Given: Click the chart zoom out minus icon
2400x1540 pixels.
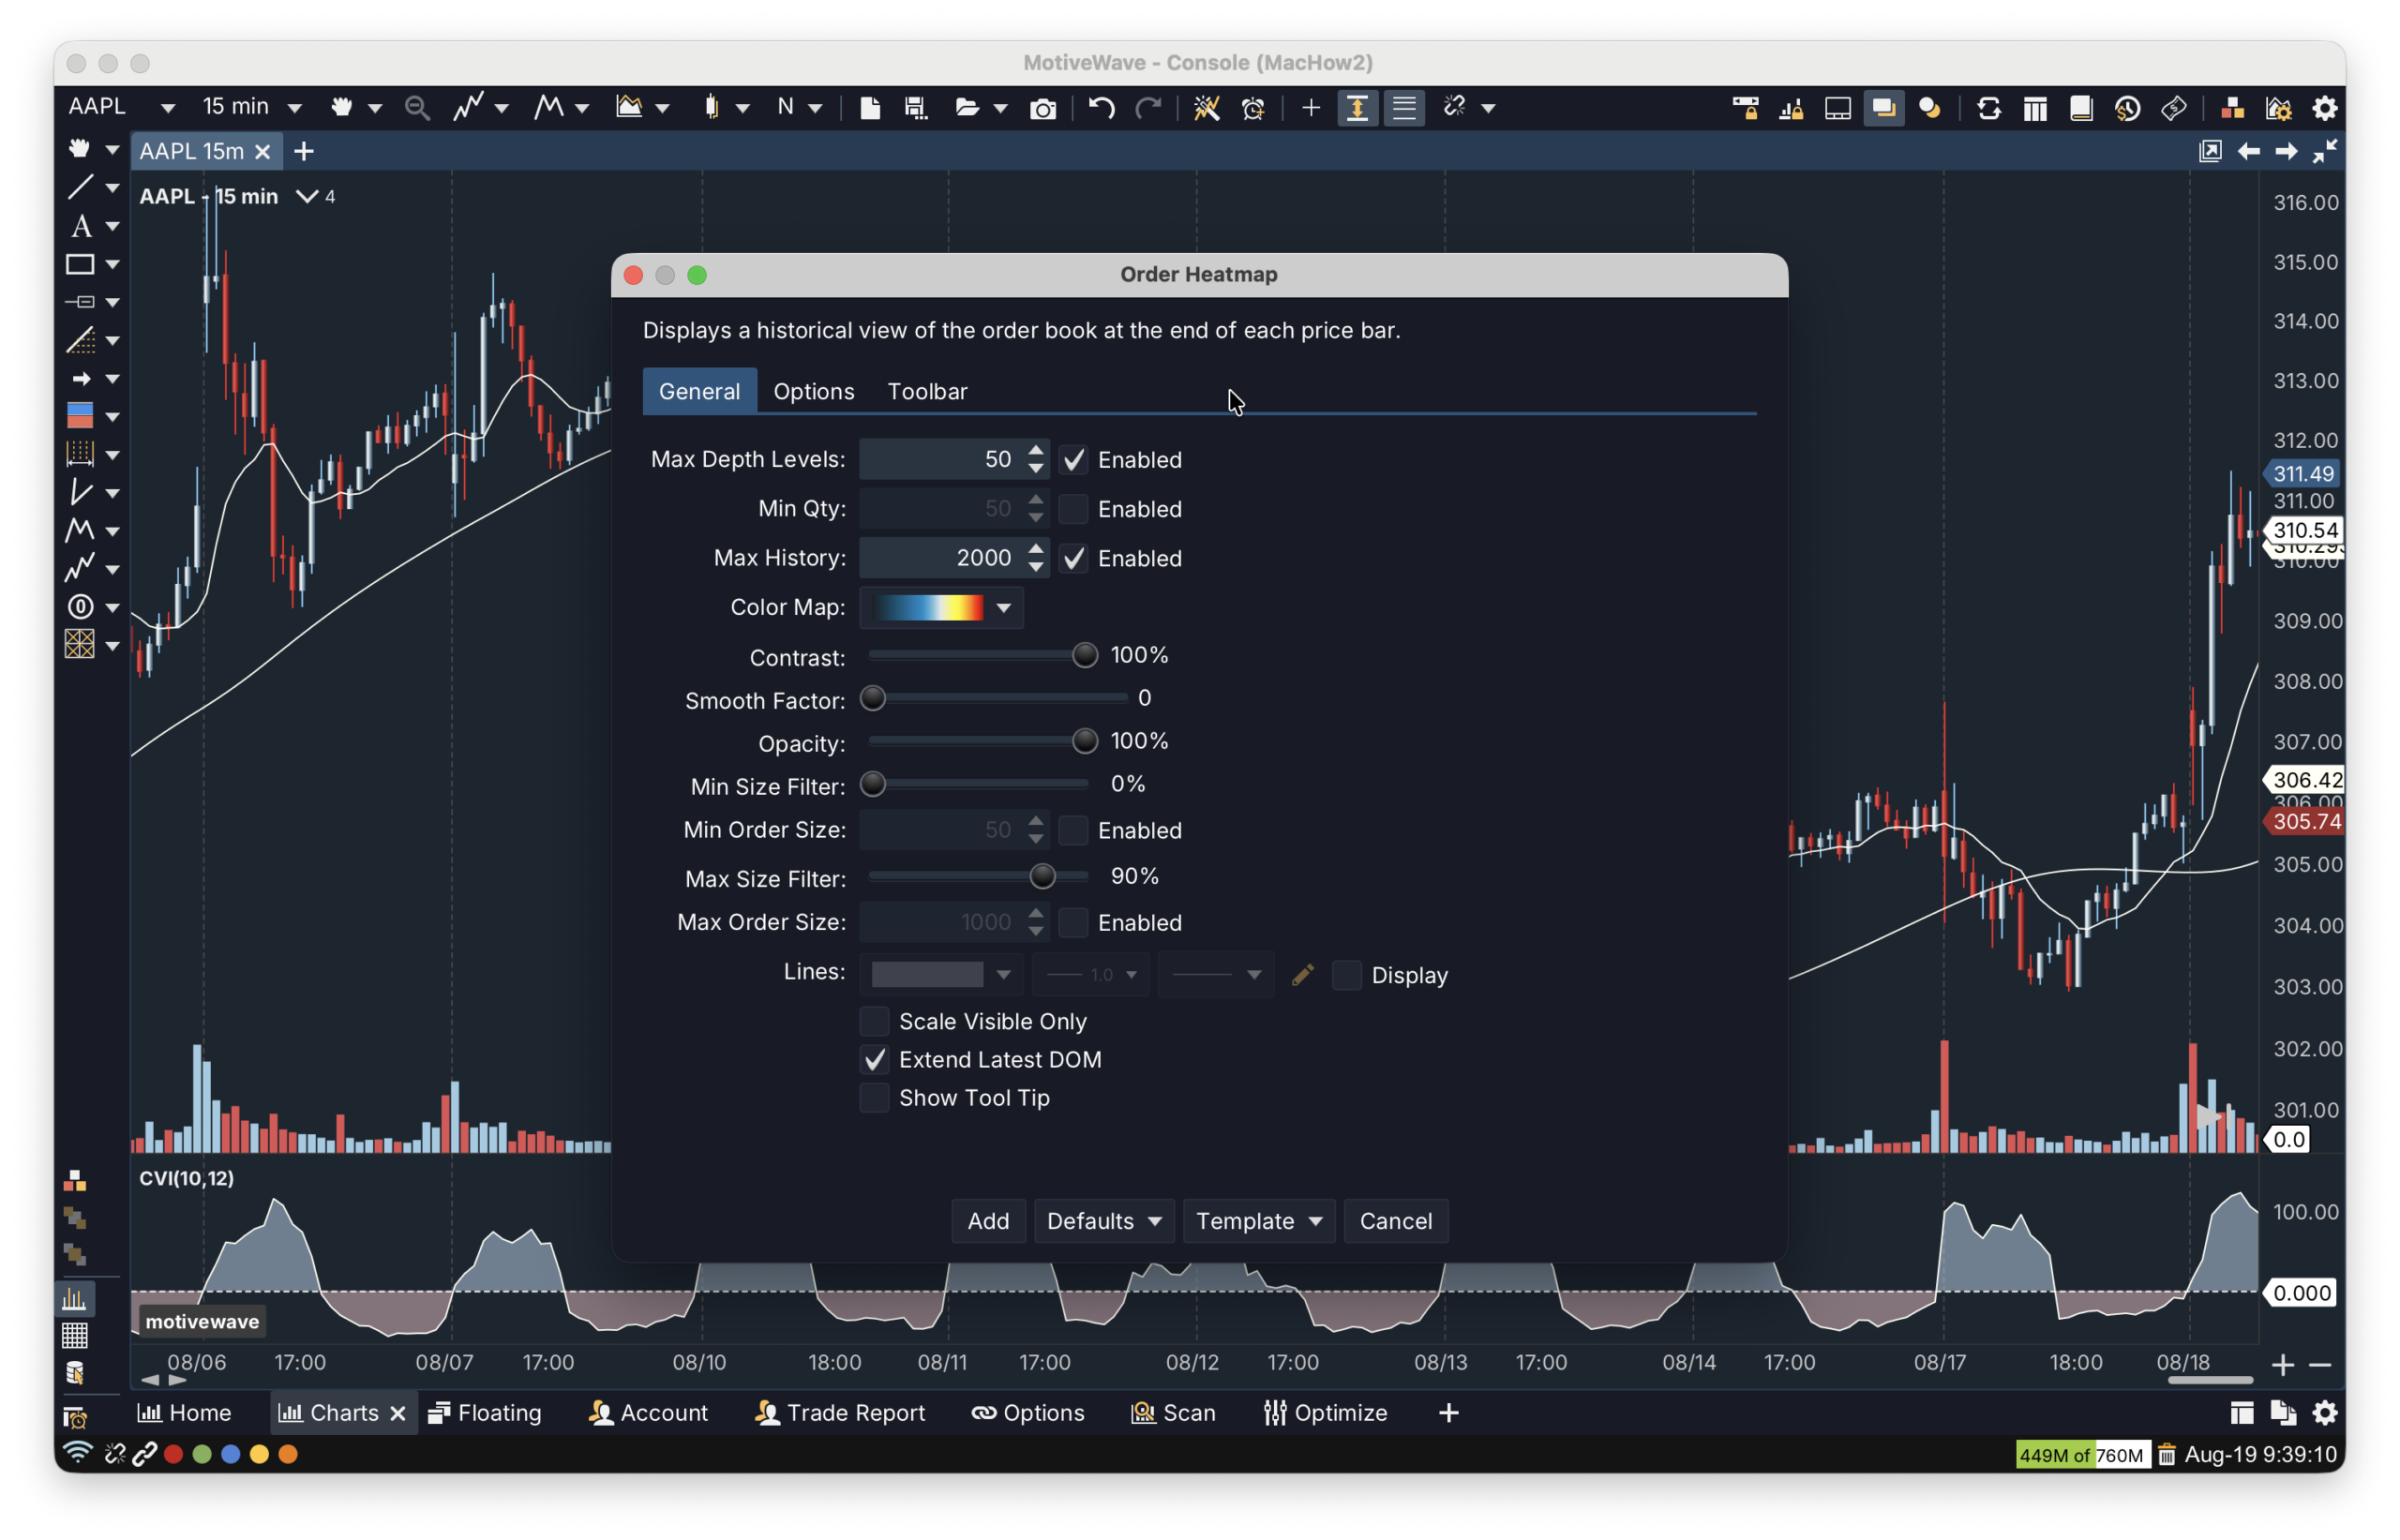Looking at the screenshot, I should click(2320, 1365).
